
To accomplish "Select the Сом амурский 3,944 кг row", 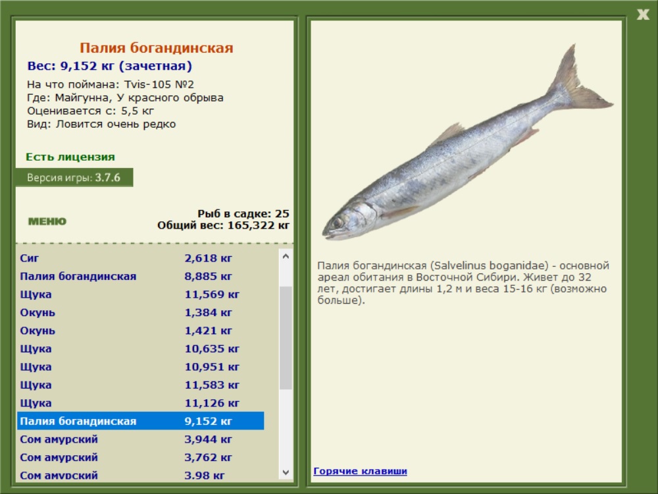I will [x=141, y=439].
